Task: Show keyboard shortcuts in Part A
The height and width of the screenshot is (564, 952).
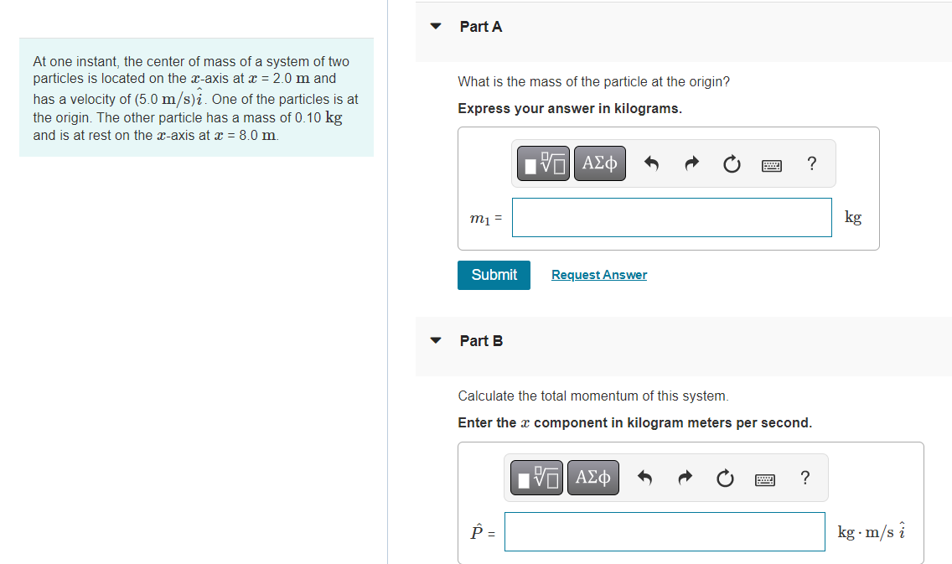Action: (x=772, y=165)
